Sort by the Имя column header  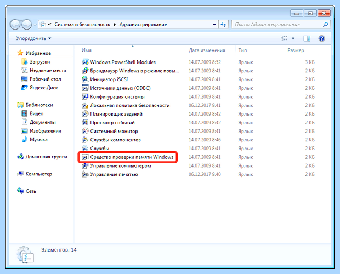[86, 50]
